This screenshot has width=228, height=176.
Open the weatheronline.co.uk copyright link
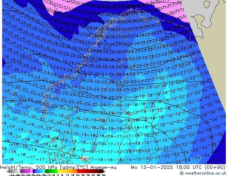[203, 173]
